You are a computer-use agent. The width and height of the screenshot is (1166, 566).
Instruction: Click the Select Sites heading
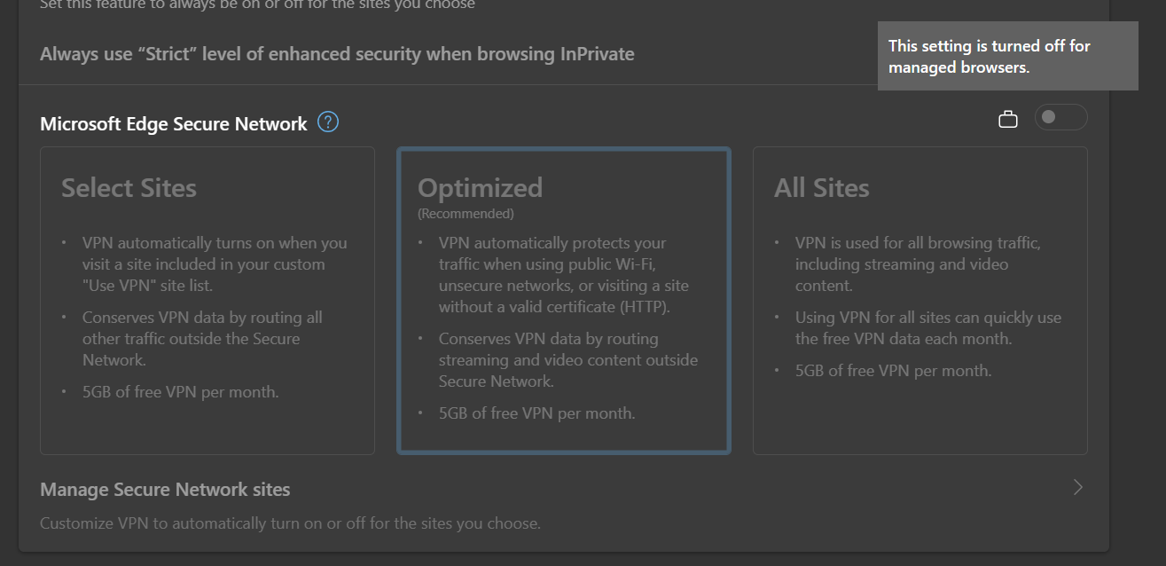click(x=129, y=187)
